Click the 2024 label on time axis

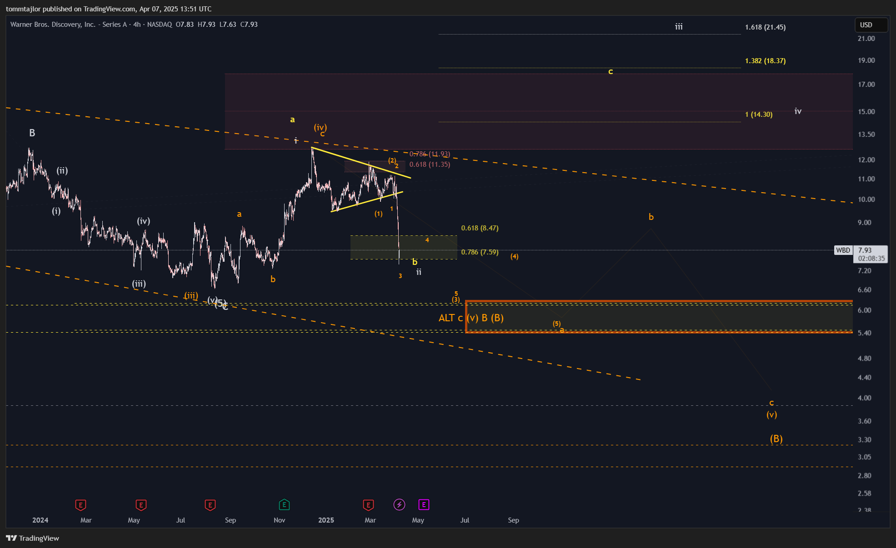click(x=40, y=520)
